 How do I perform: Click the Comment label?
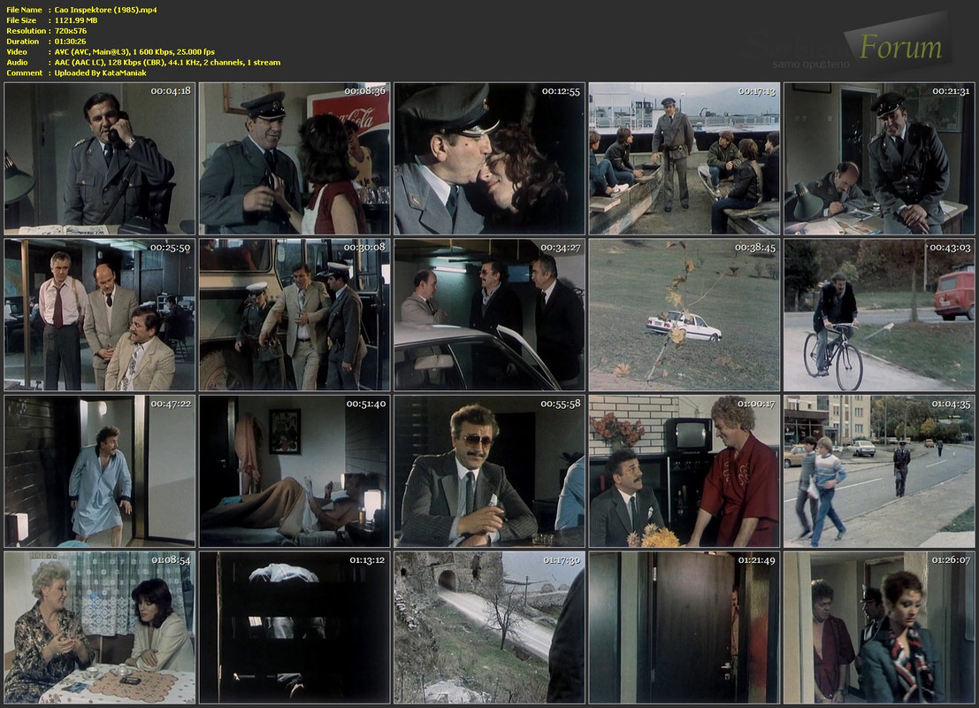click(x=25, y=73)
